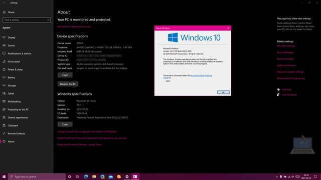Click the Rename this PC button
The image size is (321, 180).
click(68, 84)
